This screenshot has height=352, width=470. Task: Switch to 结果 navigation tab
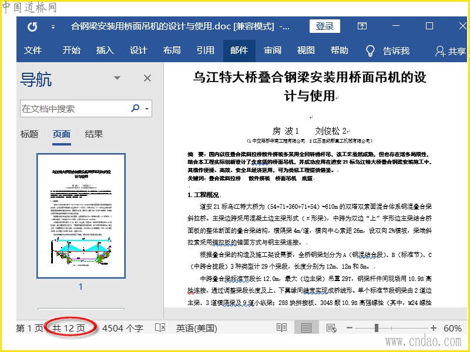[94, 134]
